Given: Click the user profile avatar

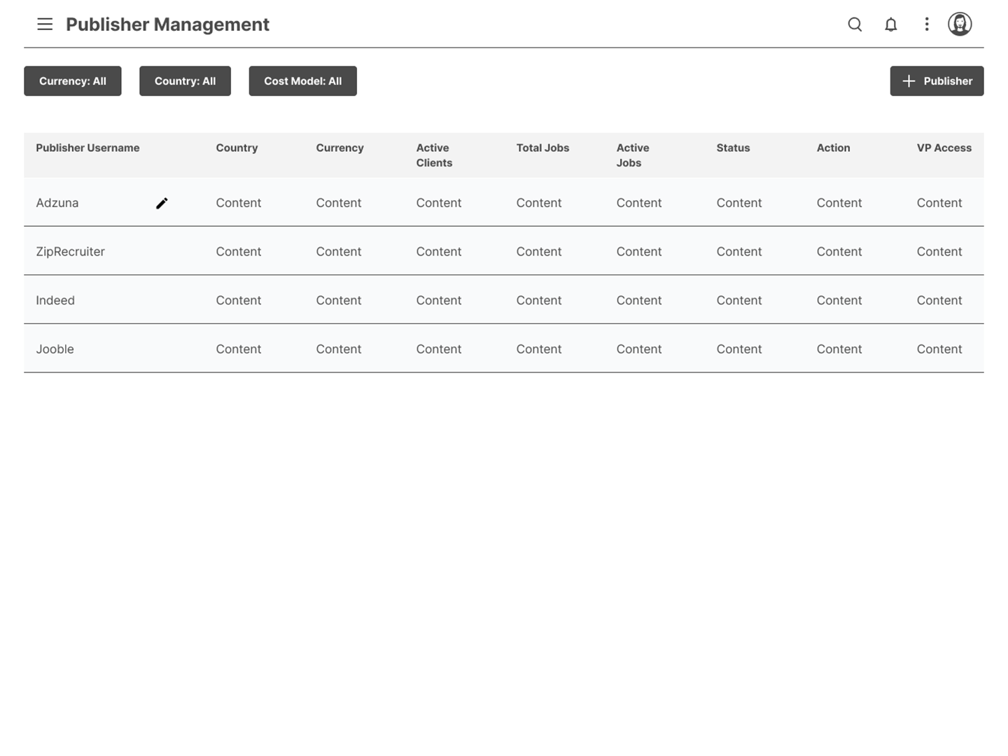Looking at the screenshot, I should click(x=959, y=24).
